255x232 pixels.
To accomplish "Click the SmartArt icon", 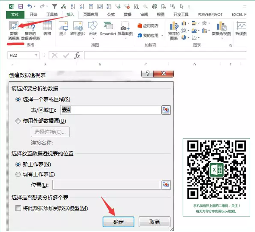I will (x=108, y=28).
